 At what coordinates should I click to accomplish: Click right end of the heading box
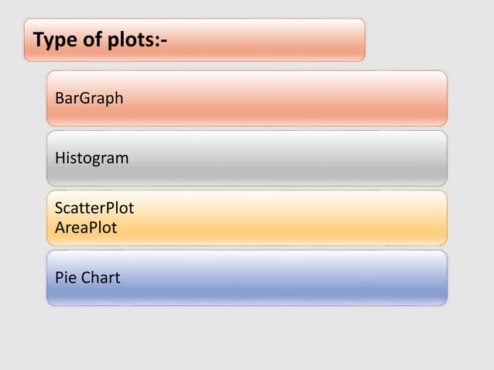point(355,39)
